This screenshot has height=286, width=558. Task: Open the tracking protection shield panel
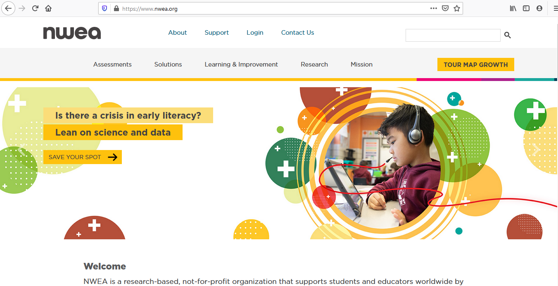click(104, 8)
